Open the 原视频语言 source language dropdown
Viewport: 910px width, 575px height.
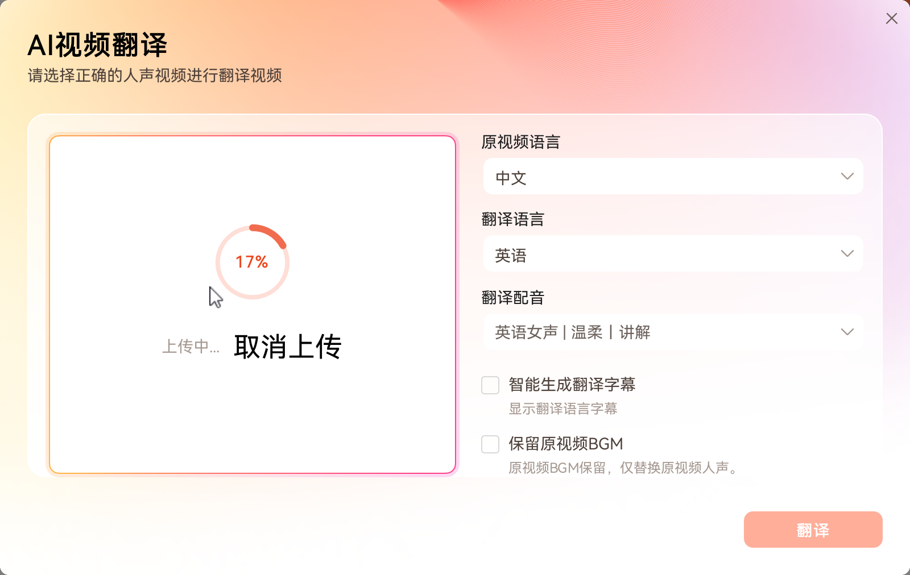click(673, 176)
